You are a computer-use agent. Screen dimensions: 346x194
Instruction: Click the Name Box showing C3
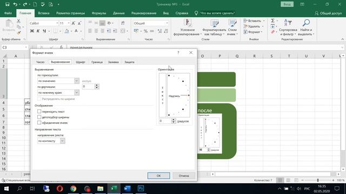point(15,47)
